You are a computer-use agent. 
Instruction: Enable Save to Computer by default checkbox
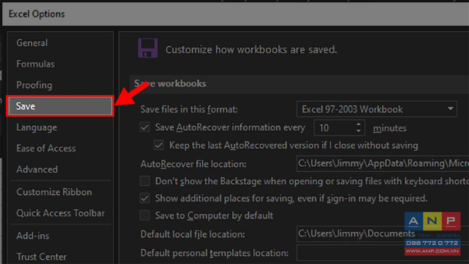coord(145,215)
